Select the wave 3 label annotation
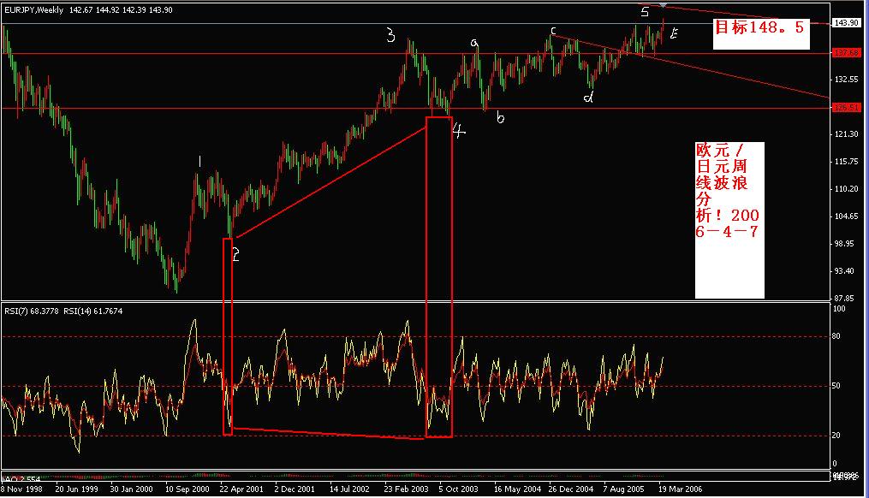Screen dimensions: 869x498 coord(390,33)
